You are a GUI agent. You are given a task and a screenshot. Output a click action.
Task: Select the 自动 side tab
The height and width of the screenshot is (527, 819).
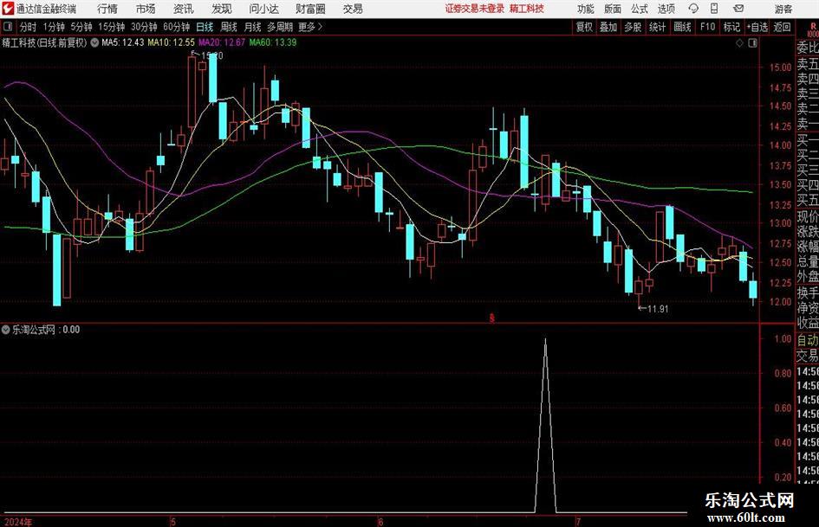tap(808, 340)
